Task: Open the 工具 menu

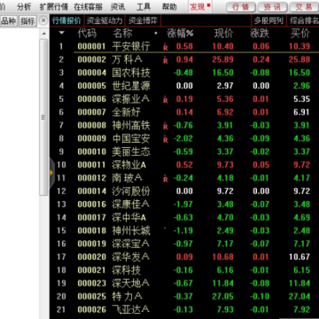Action: point(144,6)
